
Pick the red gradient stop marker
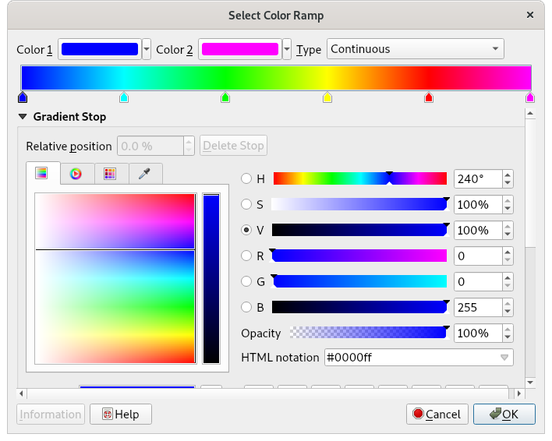click(429, 97)
